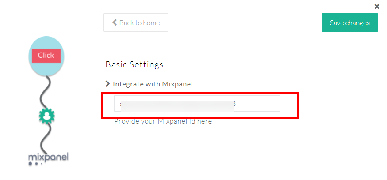
Task: Place cursor at first character of Mixpanel Id
Action: (x=121, y=104)
